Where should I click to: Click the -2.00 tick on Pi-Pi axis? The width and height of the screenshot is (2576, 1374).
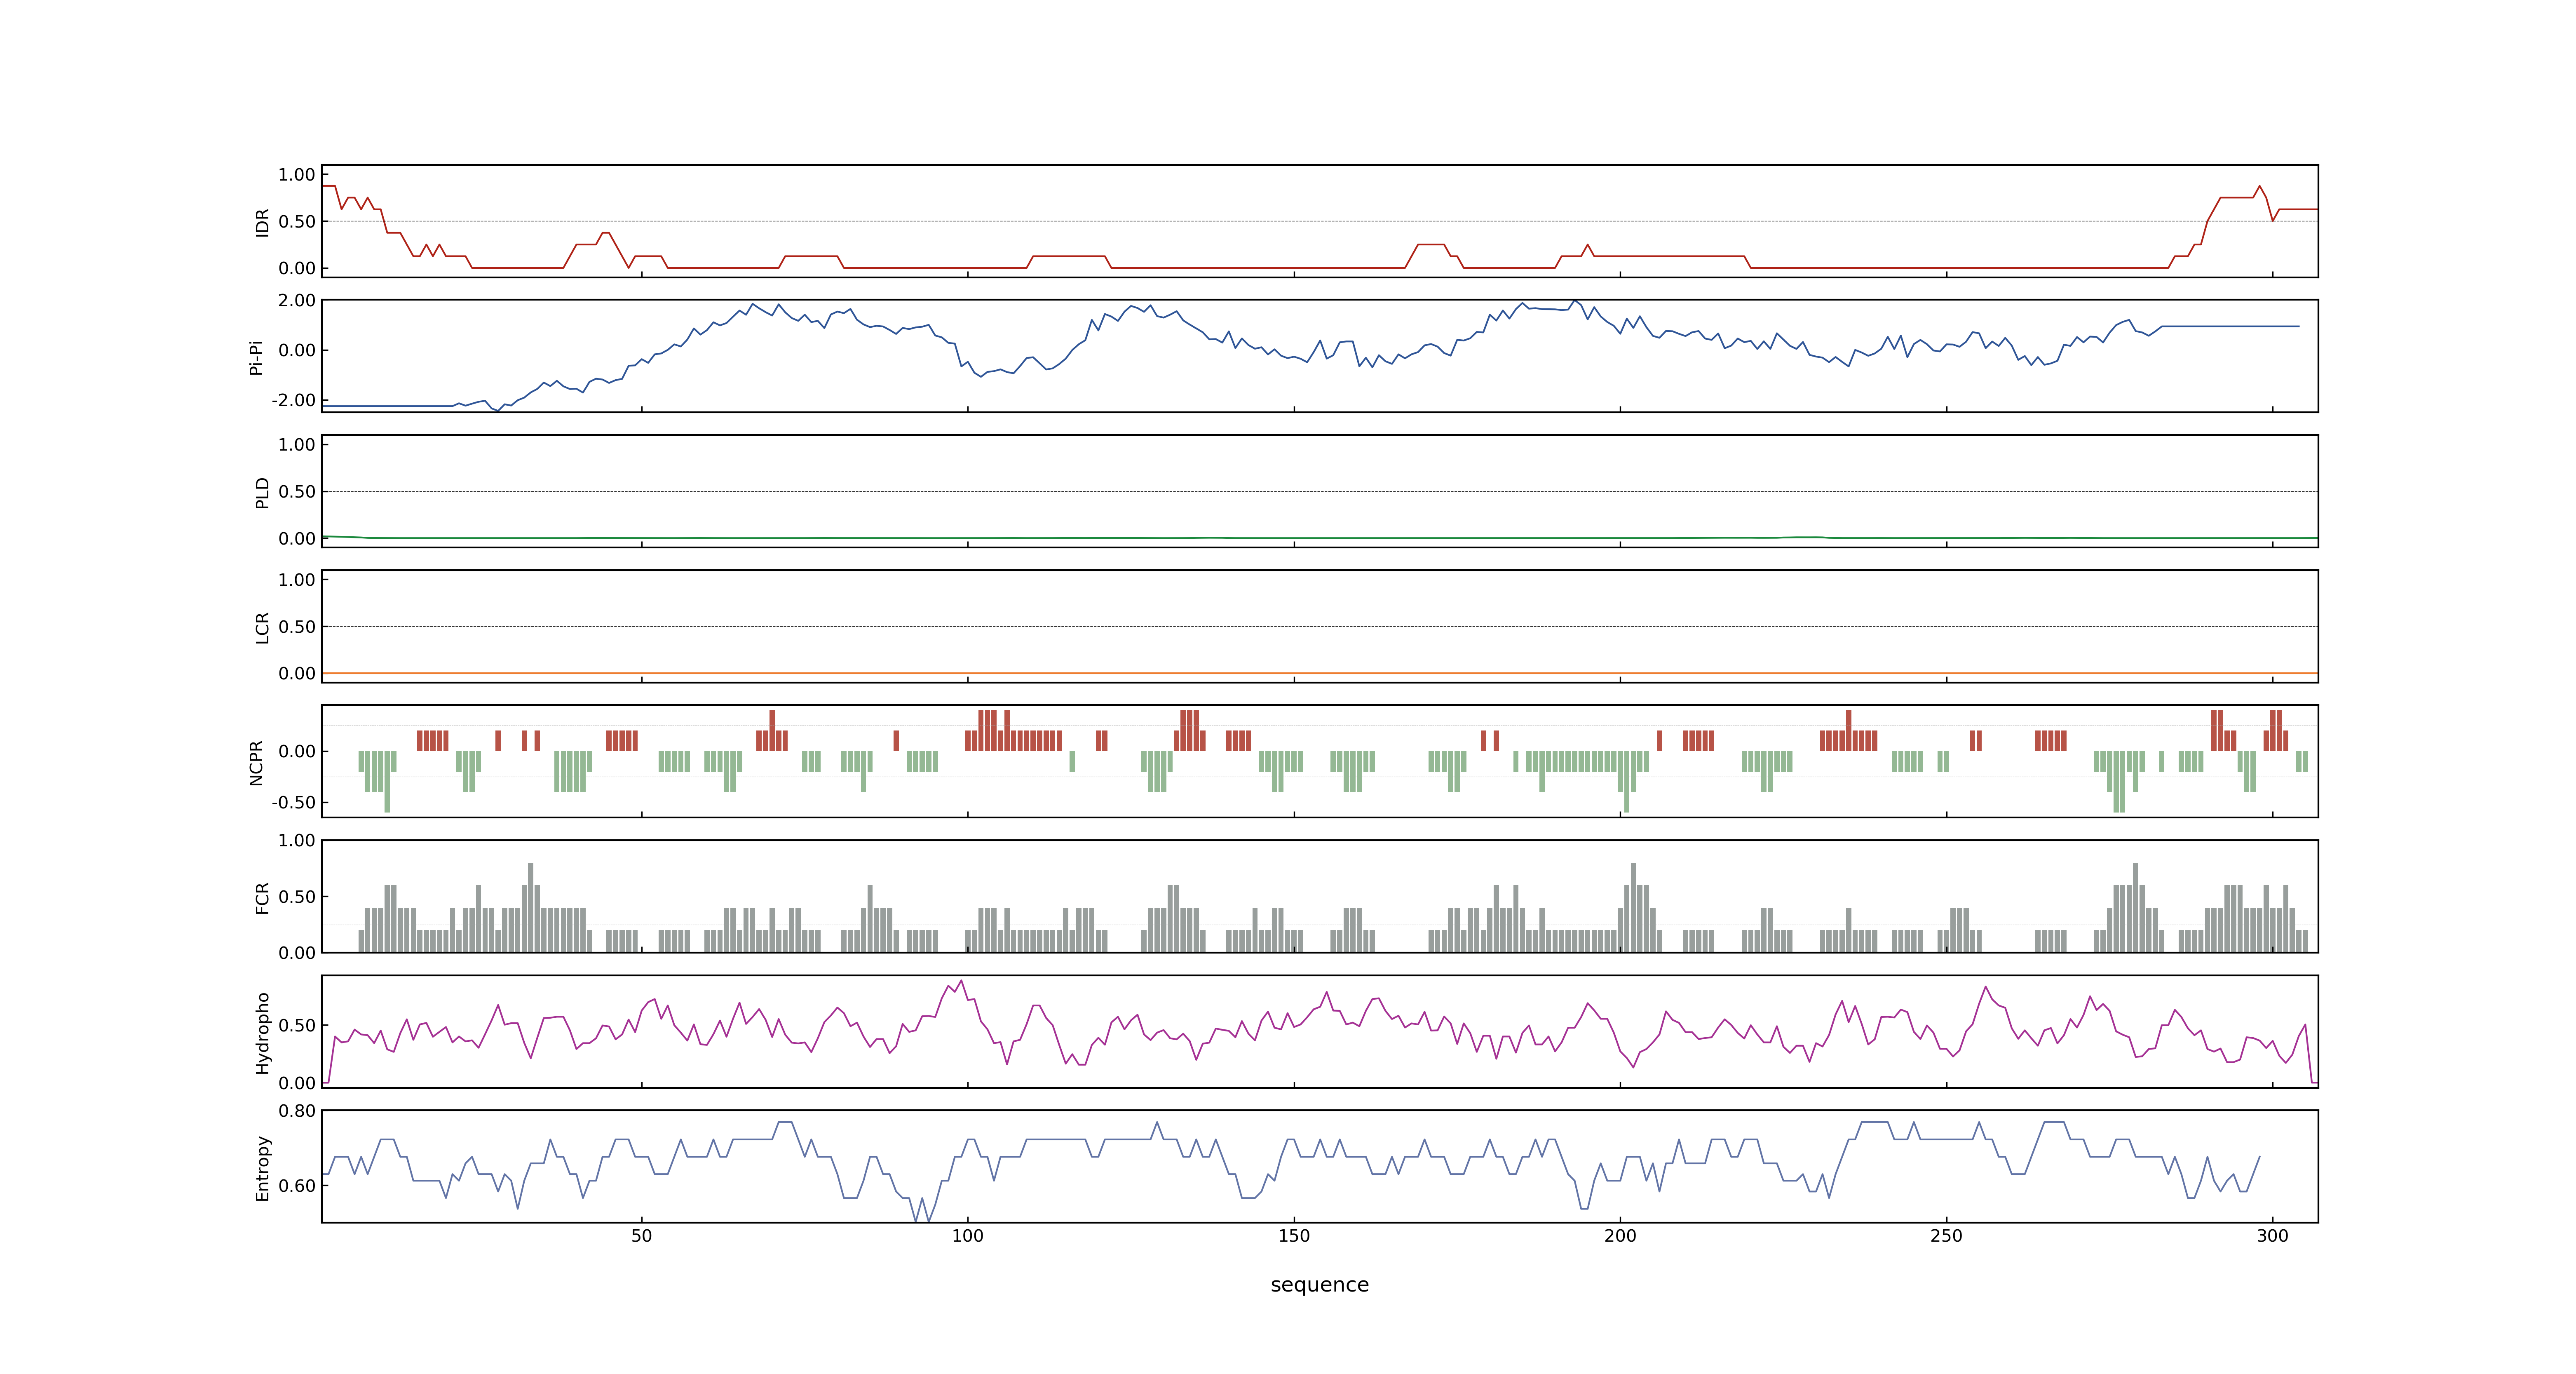coord(293,400)
